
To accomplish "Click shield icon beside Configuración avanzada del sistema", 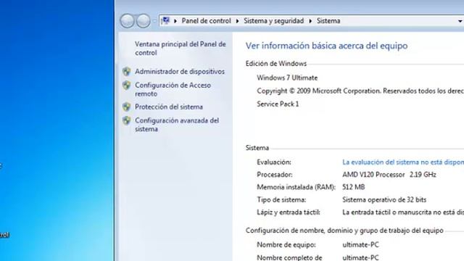I will (127, 120).
